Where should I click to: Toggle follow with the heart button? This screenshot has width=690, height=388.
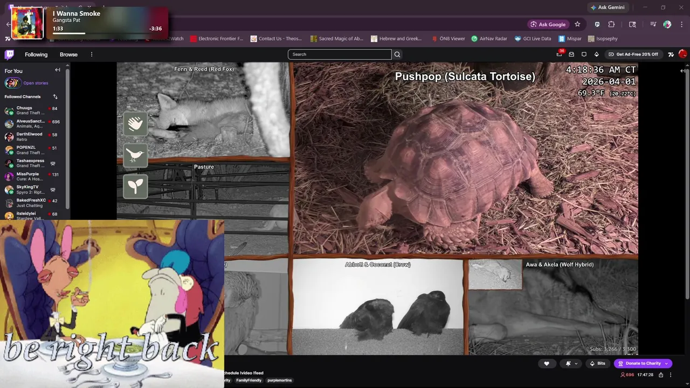point(547,363)
